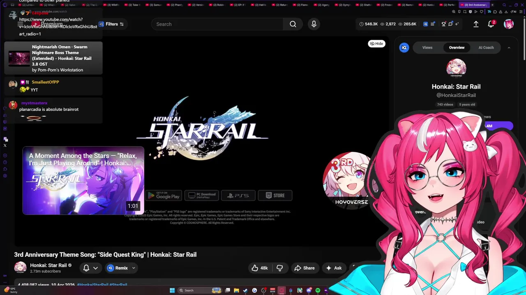Click the Nightmarish Omen song thumbnail
Viewport: 526px width, 295px height.
19,58
